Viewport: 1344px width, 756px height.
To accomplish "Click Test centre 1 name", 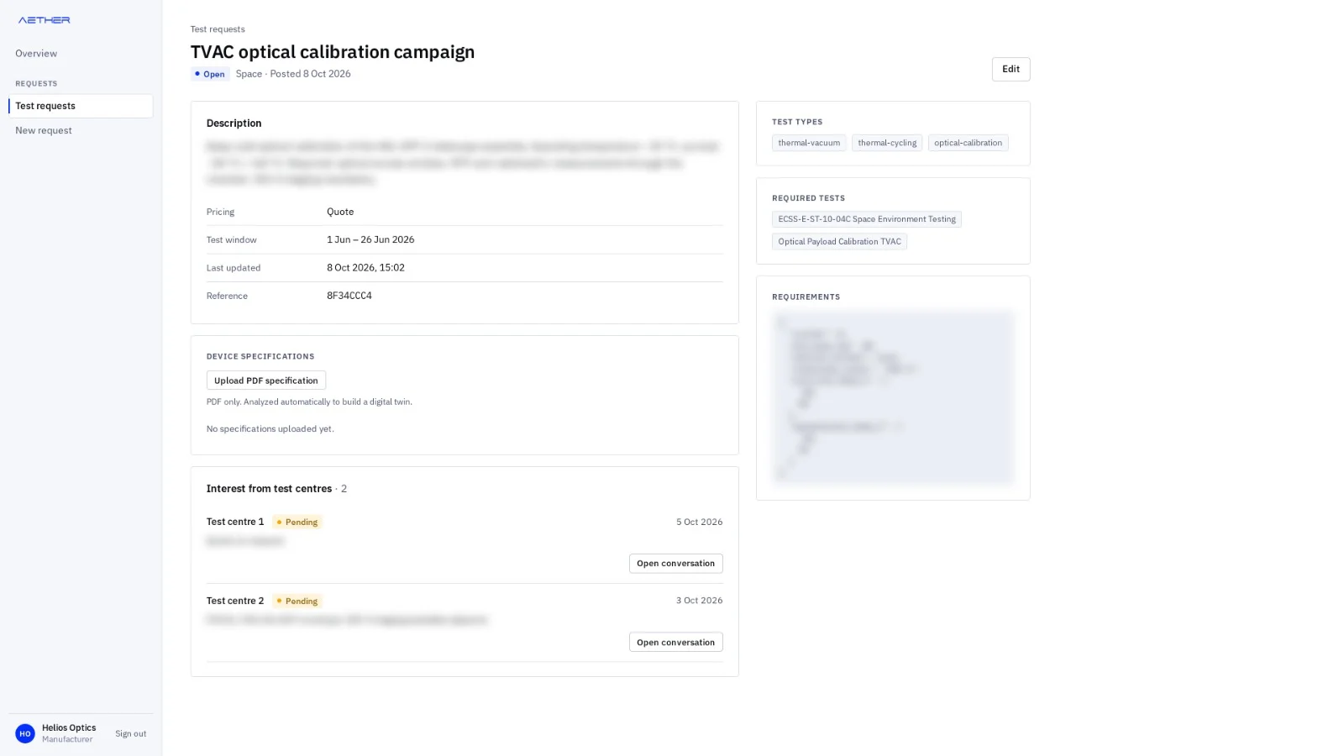I will coord(235,522).
